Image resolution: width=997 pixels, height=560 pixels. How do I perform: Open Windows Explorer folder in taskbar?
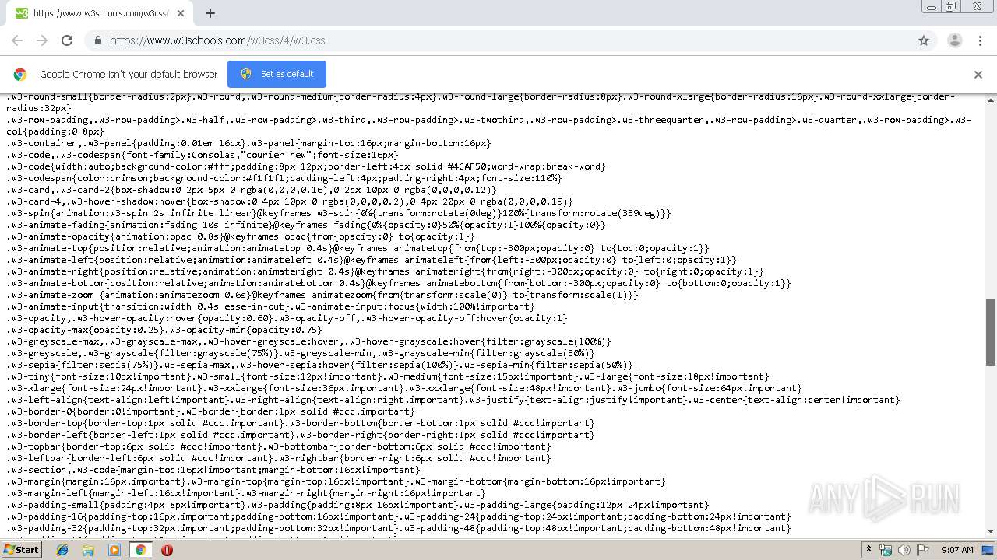click(88, 550)
